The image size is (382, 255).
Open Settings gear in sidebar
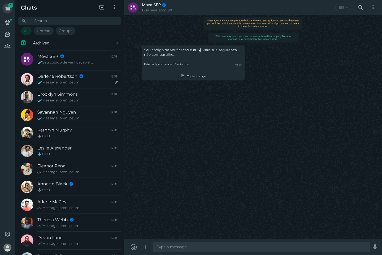coord(7,234)
